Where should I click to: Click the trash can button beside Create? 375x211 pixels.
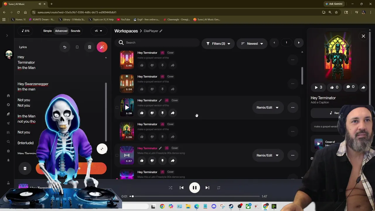click(25, 168)
